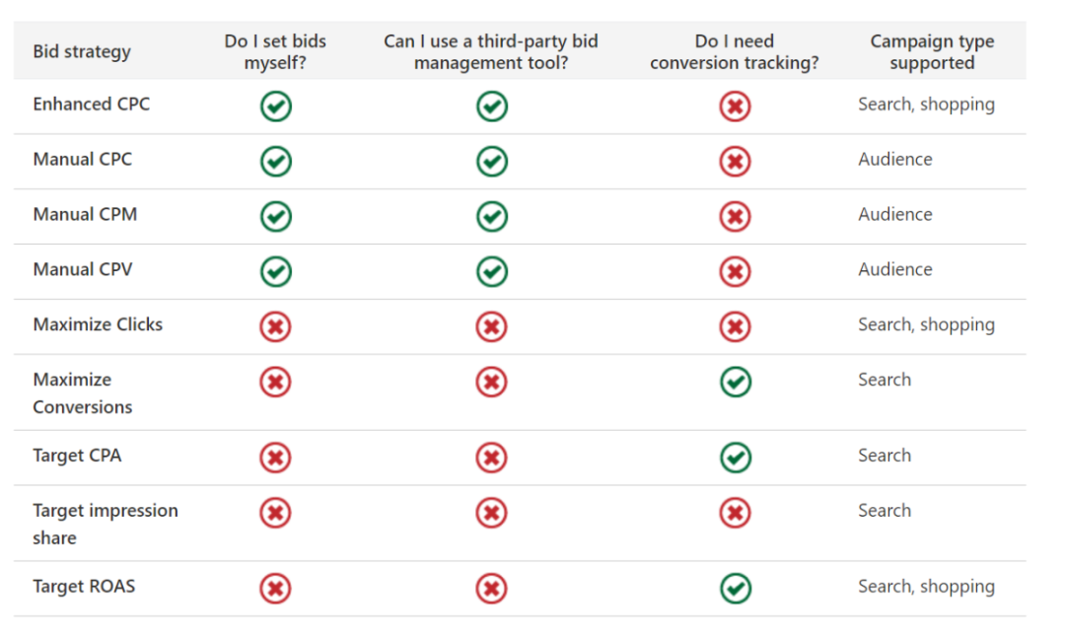Select the Target impression share row label
This screenshot has width=1065, height=638.
(x=106, y=524)
